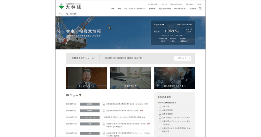The width and height of the screenshot is (261, 137).
Task: Open サステナビリティ in main navigation
Action: point(180,9)
